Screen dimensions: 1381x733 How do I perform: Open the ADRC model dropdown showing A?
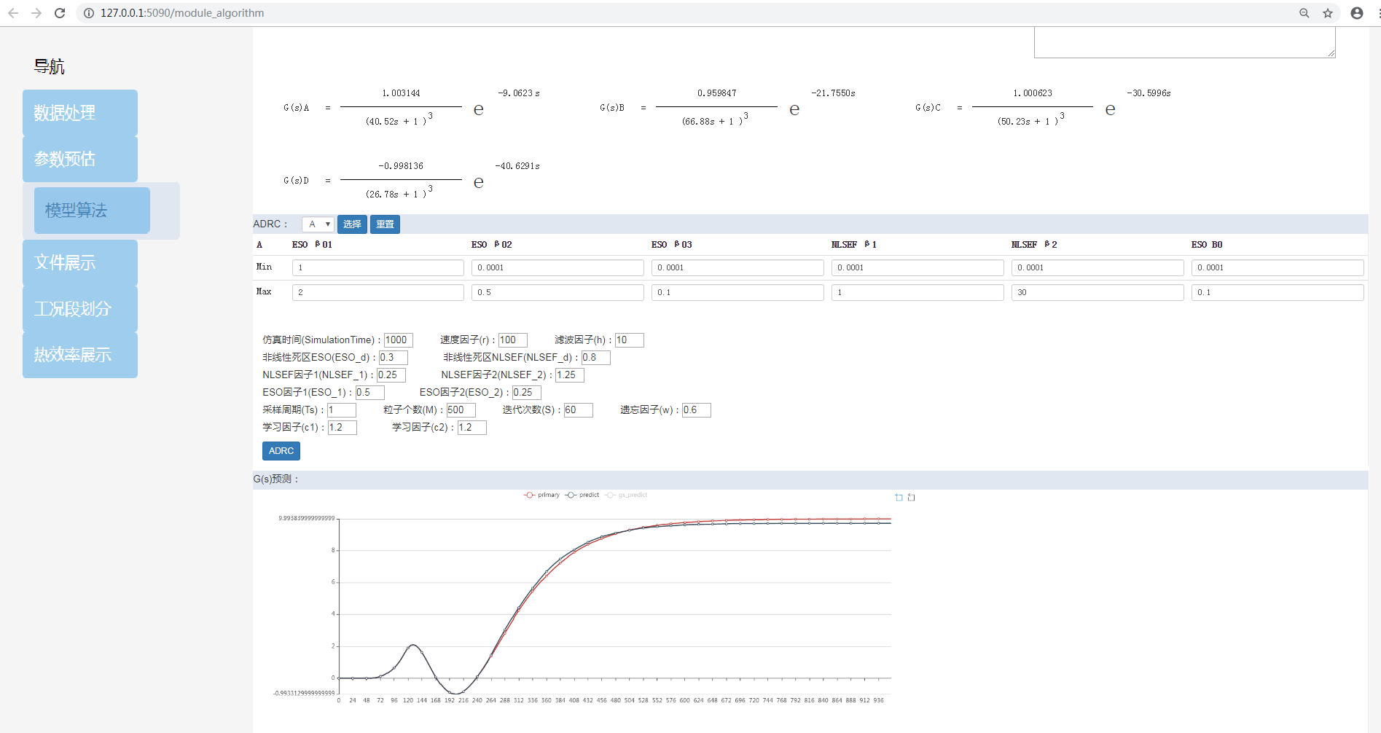click(x=318, y=224)
